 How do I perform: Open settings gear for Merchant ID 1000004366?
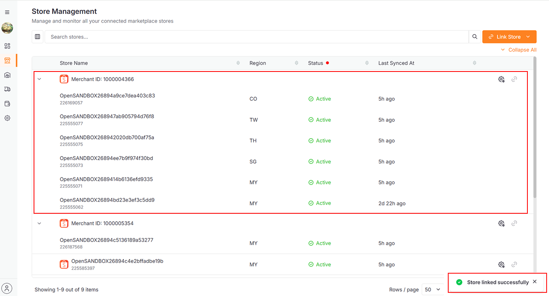[501, 79]
